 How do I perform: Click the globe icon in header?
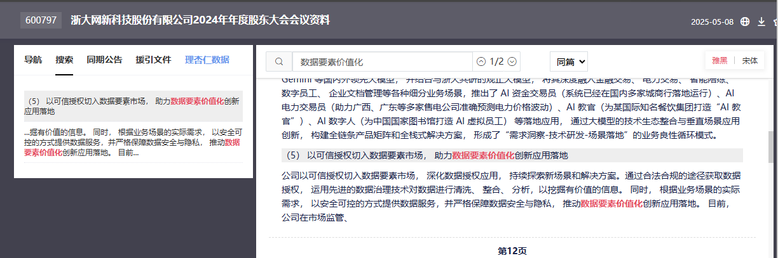745,22
